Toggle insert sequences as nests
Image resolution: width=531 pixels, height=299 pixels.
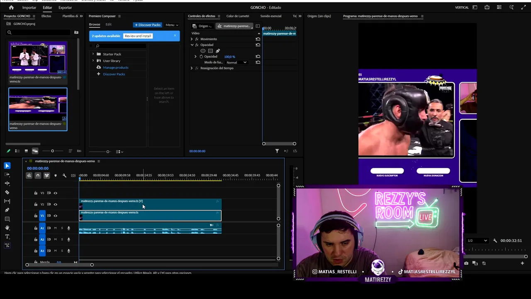[x=29, y=176]
